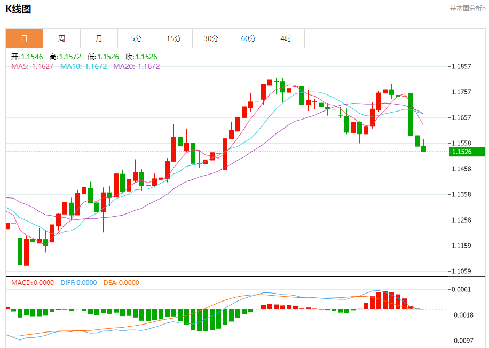The image size is (489, 348).
Task: Click the MA5: 1.1627 indicator label
Action: pyautogui.click(x=33, y=66)
